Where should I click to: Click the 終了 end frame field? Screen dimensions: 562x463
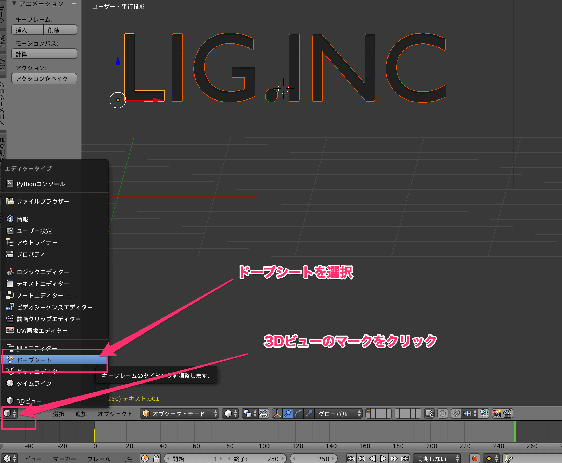pyautogui.click(x=256, y=458)
